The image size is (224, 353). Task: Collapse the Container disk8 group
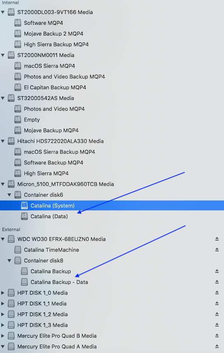(x=10, y=261)
